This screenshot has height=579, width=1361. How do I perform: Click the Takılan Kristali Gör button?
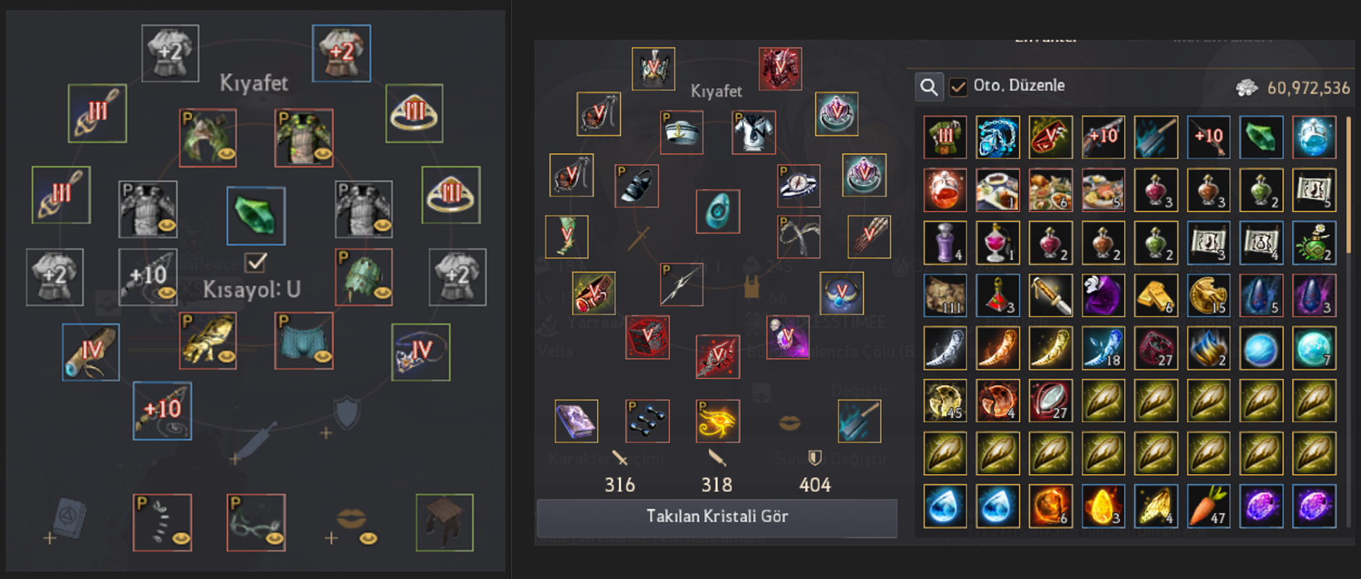(716, 517)
